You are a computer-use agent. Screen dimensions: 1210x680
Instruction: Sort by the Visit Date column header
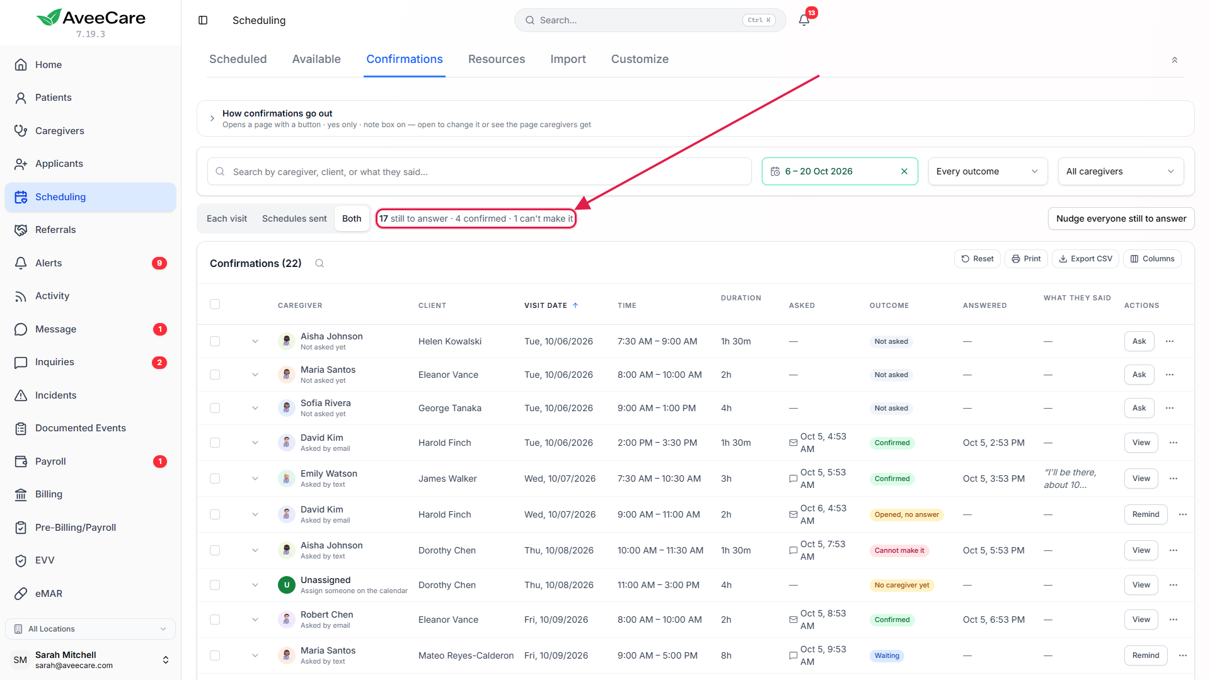point(551,305)
